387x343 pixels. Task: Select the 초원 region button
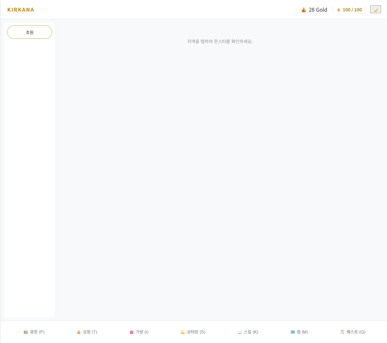(x=30, y=32)
